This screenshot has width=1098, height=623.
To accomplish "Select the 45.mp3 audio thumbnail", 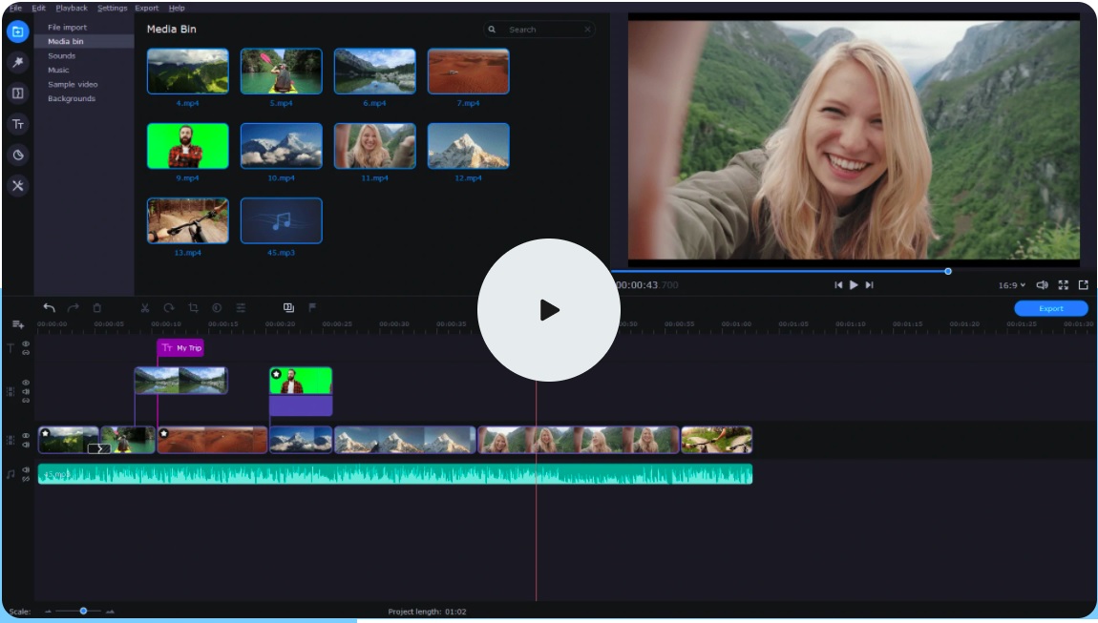I will coord(281,220).
